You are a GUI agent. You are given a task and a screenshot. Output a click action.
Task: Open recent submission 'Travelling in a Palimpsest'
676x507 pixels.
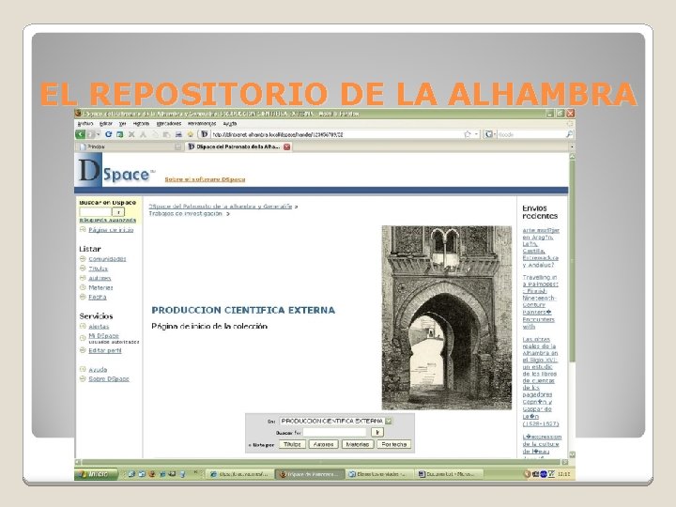point(540,301)
